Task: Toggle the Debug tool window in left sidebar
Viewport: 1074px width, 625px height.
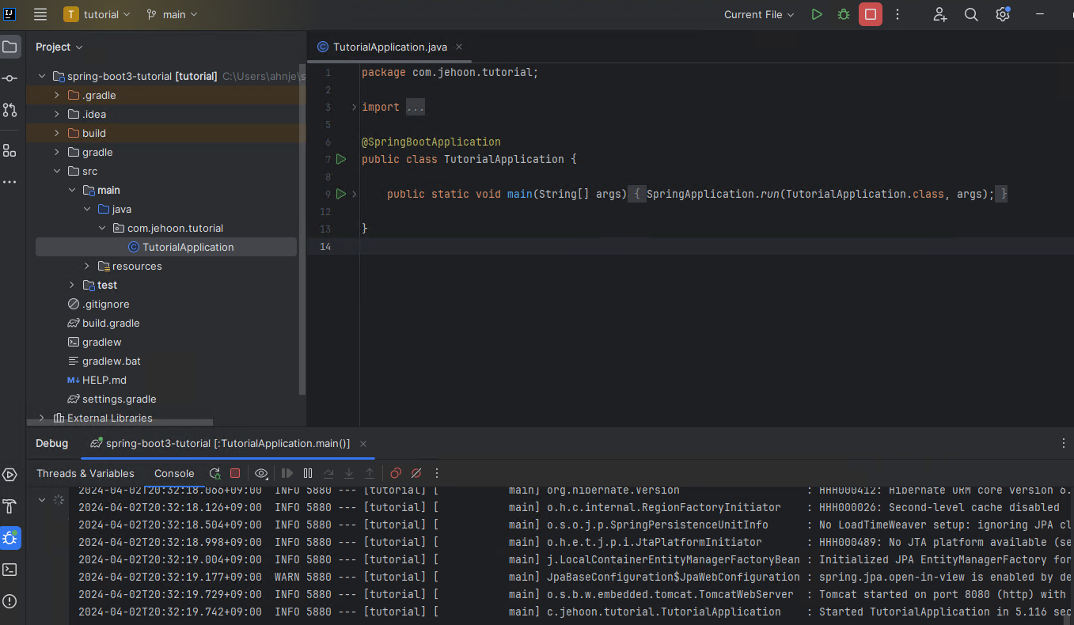Action: (x=9, y=538)
